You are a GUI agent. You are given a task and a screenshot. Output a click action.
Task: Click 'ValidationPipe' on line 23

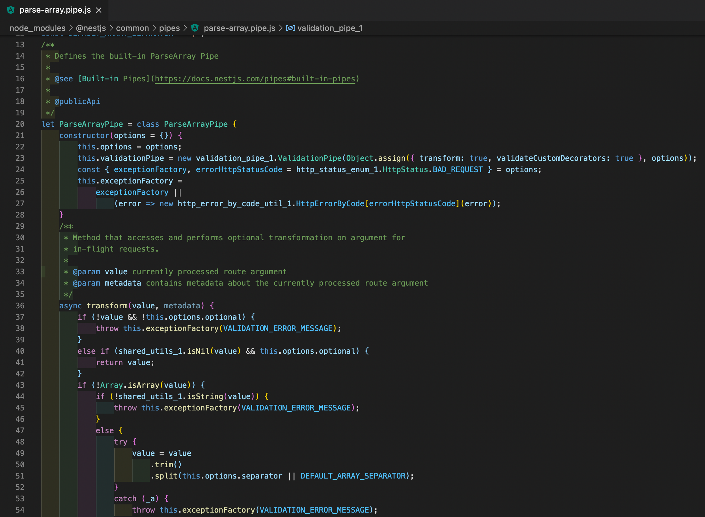coord(310,158)
